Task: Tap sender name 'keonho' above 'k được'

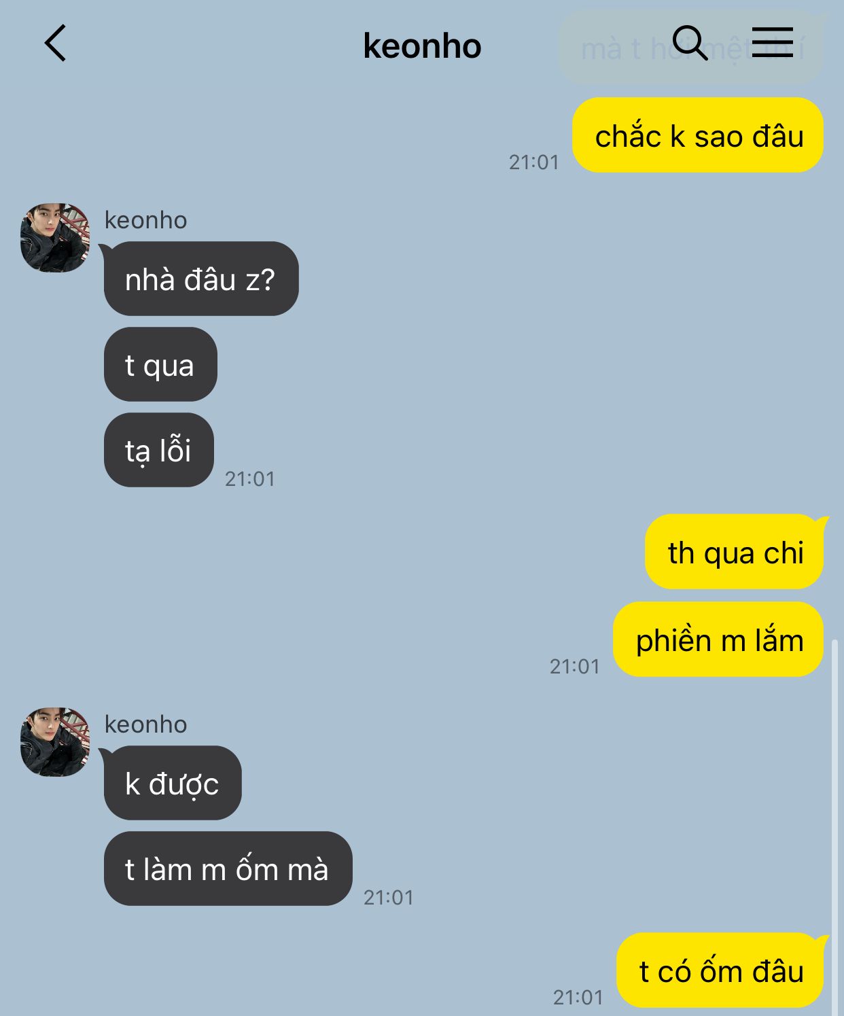Action: [x=145, y=724]
